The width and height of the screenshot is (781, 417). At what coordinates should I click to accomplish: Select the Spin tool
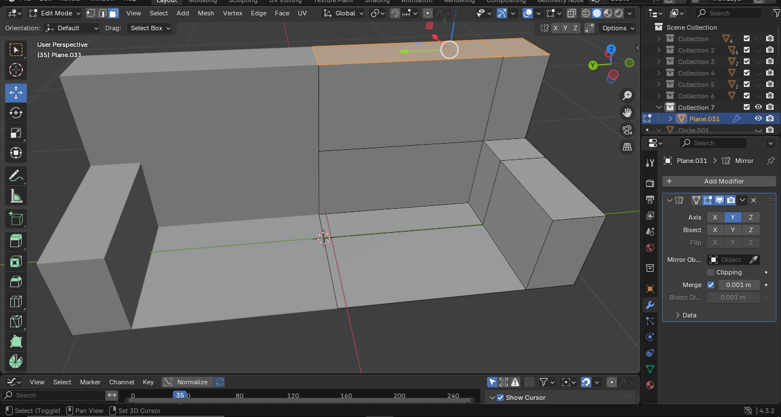point(16,362)
